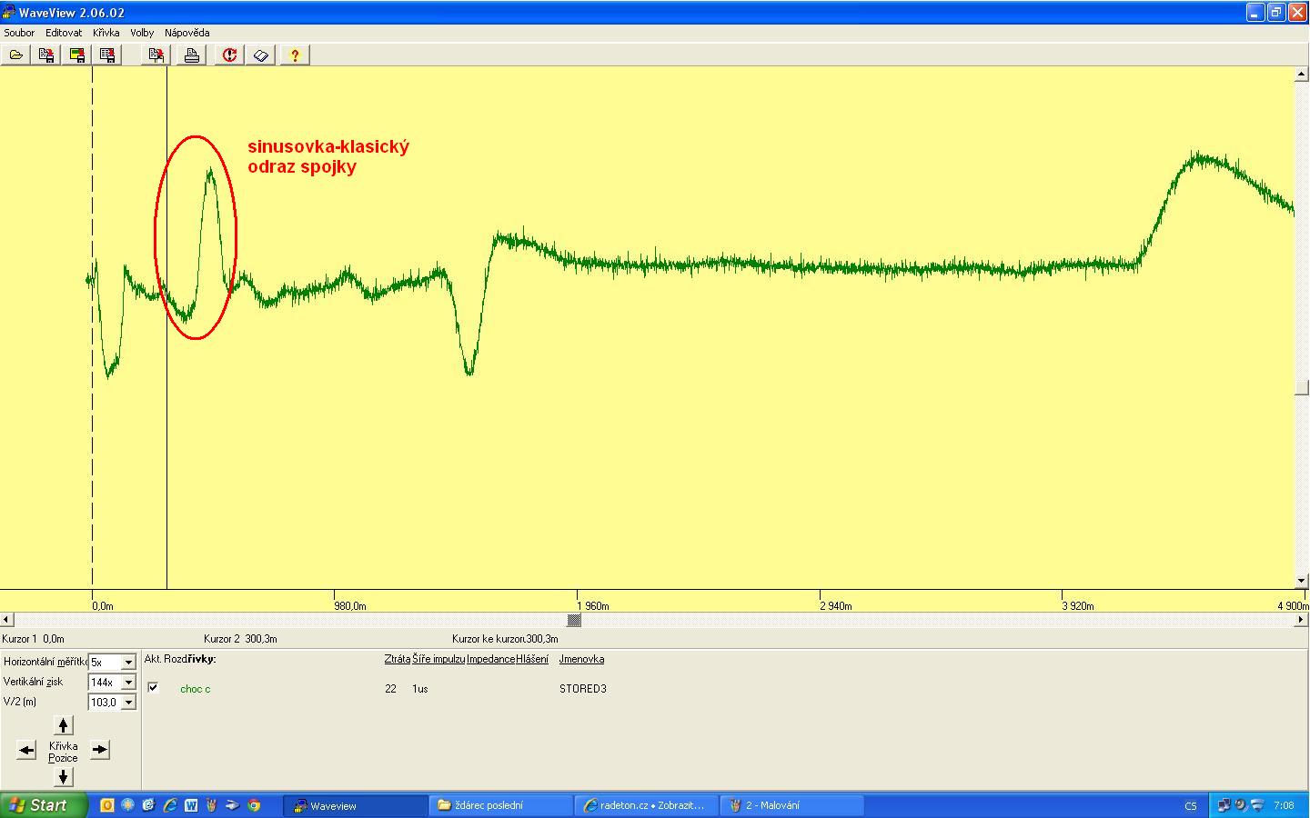Click the 1us pulse width value

[419, 689]
